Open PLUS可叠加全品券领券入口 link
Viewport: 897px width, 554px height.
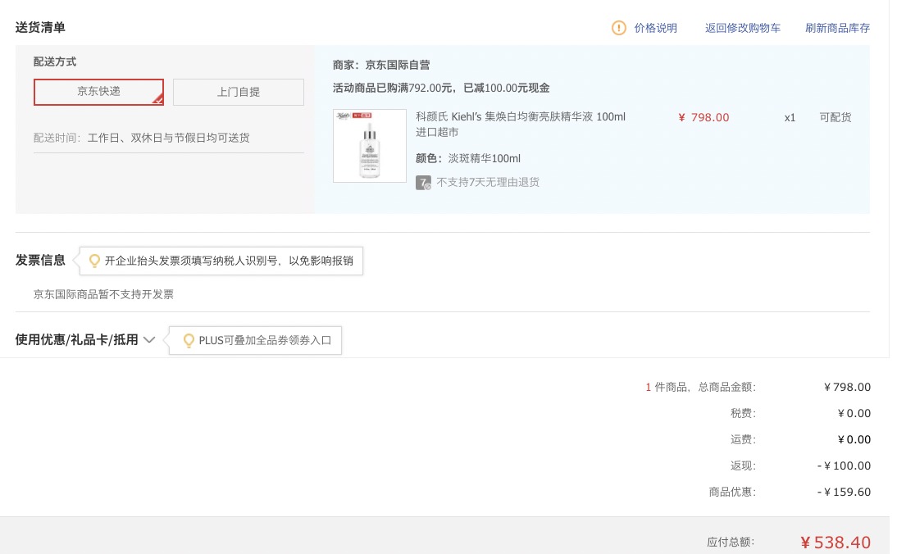pyautogui.click(x=265, y=340)
